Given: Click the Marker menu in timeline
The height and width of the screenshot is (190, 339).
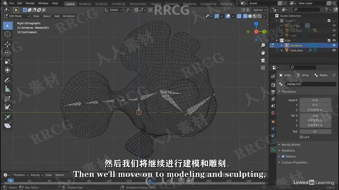Looking at the screenshot, I should (x=60, y=175).
